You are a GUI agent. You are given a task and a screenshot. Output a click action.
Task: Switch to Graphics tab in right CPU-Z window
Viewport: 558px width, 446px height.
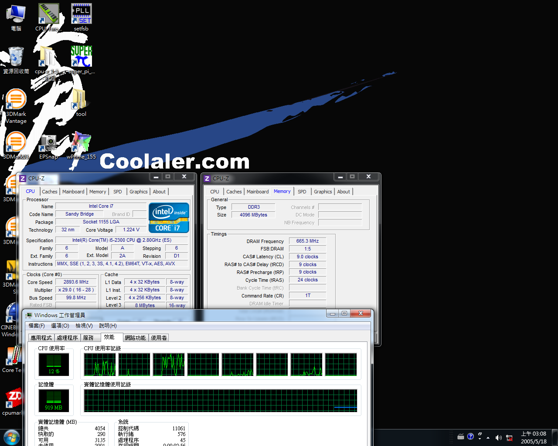click(323, 192)
